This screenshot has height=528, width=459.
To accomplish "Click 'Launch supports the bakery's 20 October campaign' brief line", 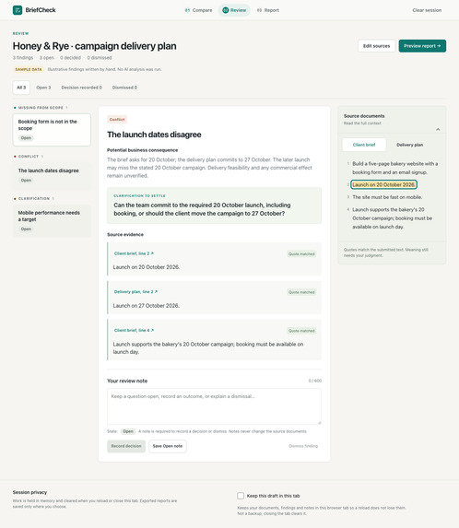I will (x=392, y=218).
